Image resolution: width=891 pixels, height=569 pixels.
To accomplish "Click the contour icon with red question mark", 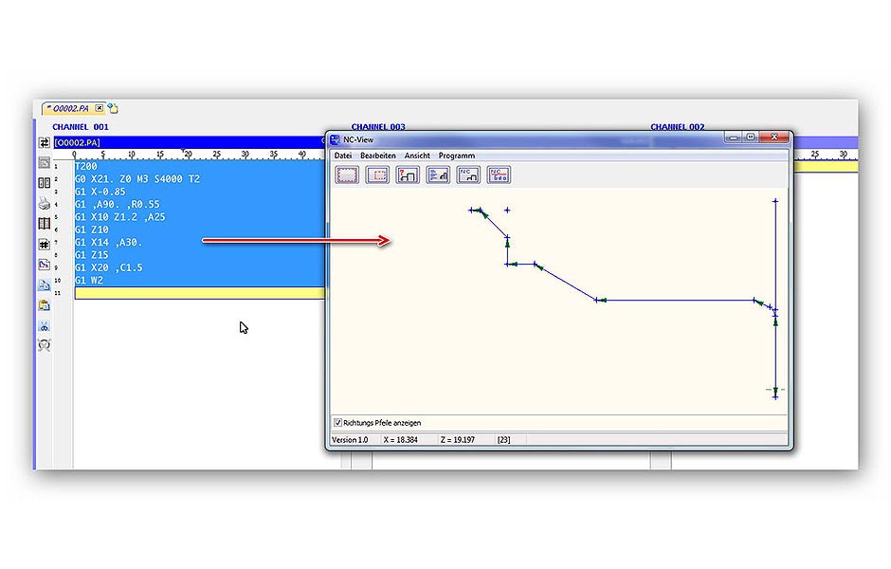I will pos(408,174).
